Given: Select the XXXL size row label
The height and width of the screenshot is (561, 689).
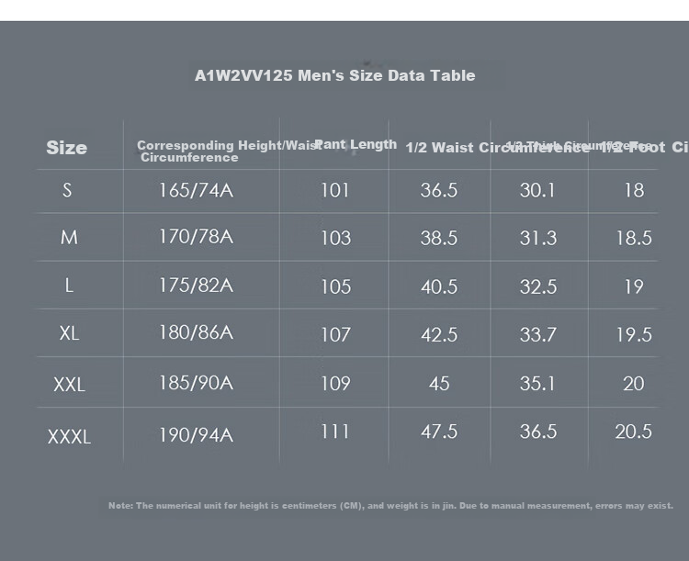Looking at the screenshot, I should pos(70,437).
